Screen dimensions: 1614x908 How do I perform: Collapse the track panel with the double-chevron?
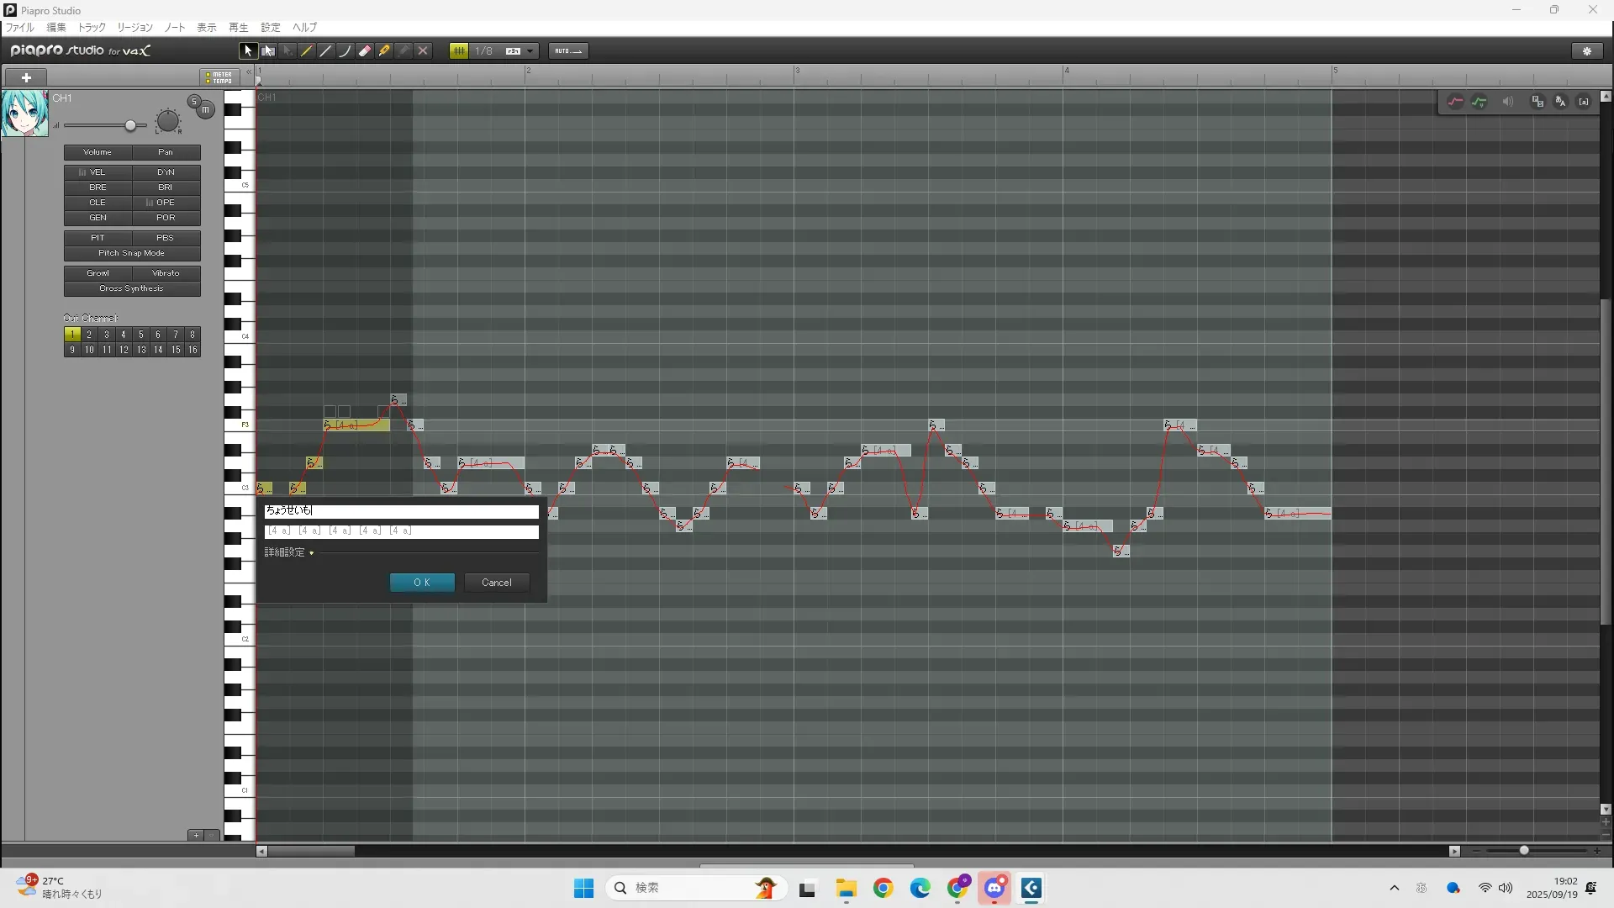point(249,73)
